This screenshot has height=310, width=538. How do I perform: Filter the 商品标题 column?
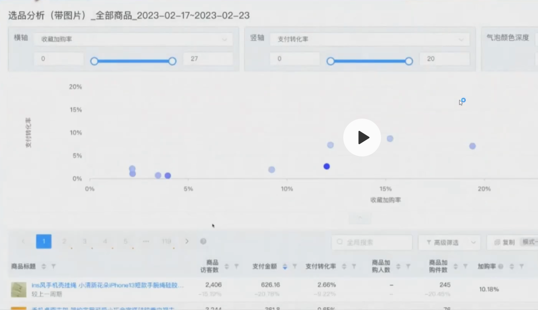(53, 267)
